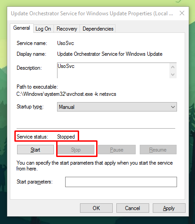Image resolution: width=195 pixels, height=224 pixels.
Task: Start the UsoSvc service
Action: point(35,150)
